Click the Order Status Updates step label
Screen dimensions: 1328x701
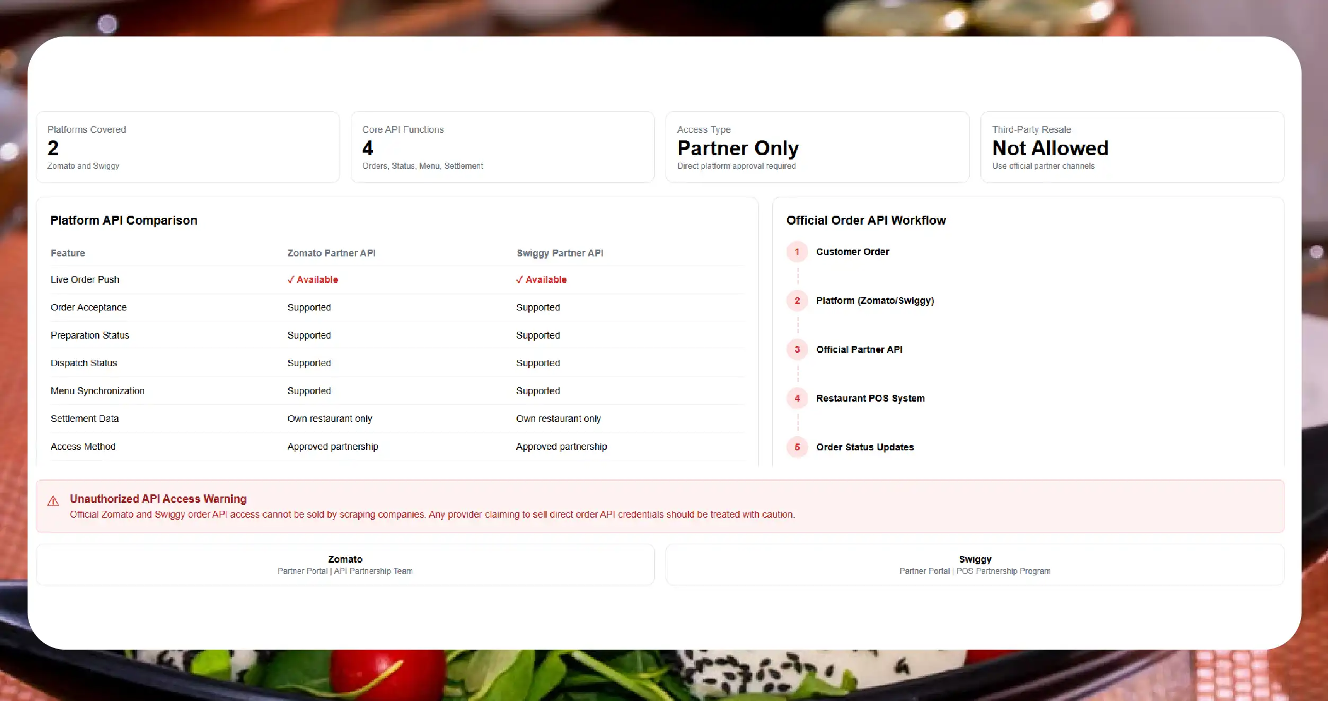pos(865,447)
